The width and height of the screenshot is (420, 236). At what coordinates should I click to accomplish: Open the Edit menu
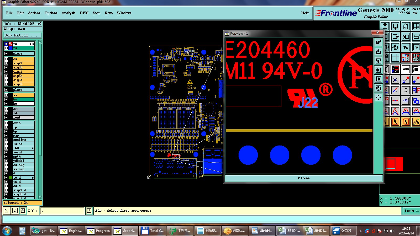(x=20, y=13)
